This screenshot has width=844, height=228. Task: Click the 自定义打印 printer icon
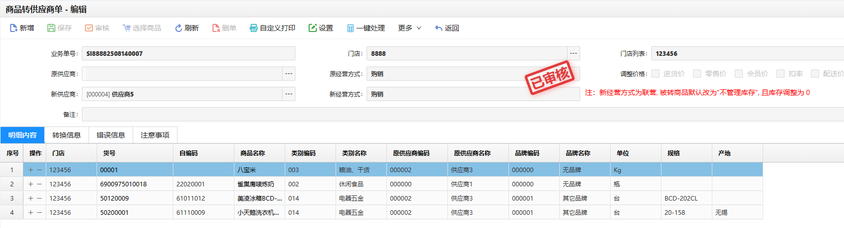(254, 28)
